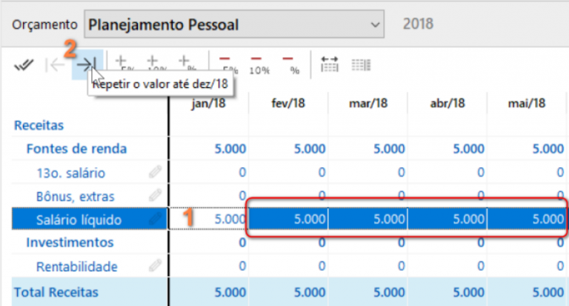Viewport: 569px width, 306px height.
Task: Increase value with plus 10% icon
Action: [153, 65]
